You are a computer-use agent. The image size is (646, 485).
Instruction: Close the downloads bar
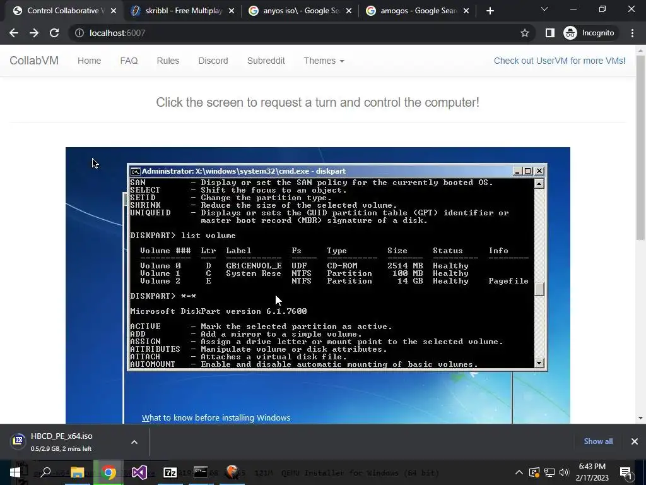(635, 441)
